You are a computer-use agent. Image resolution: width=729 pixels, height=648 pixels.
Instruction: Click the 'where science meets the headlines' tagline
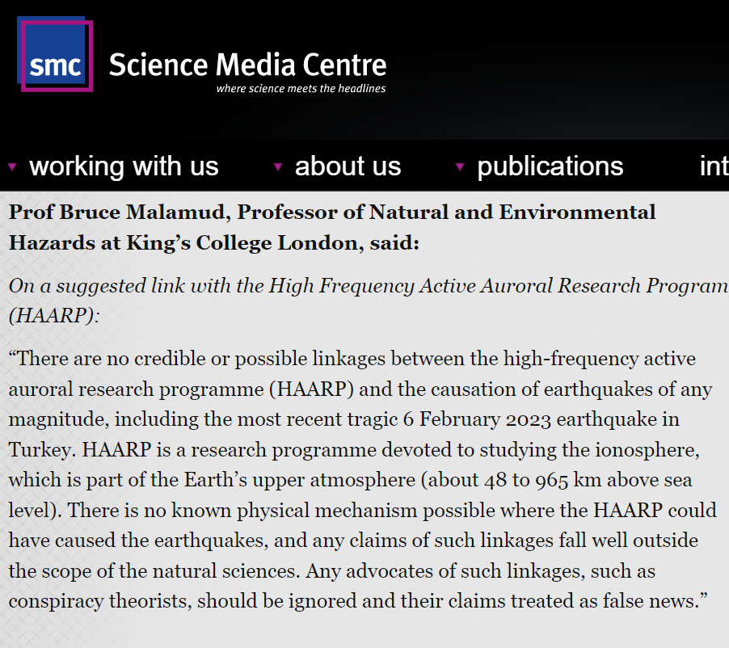301,89
